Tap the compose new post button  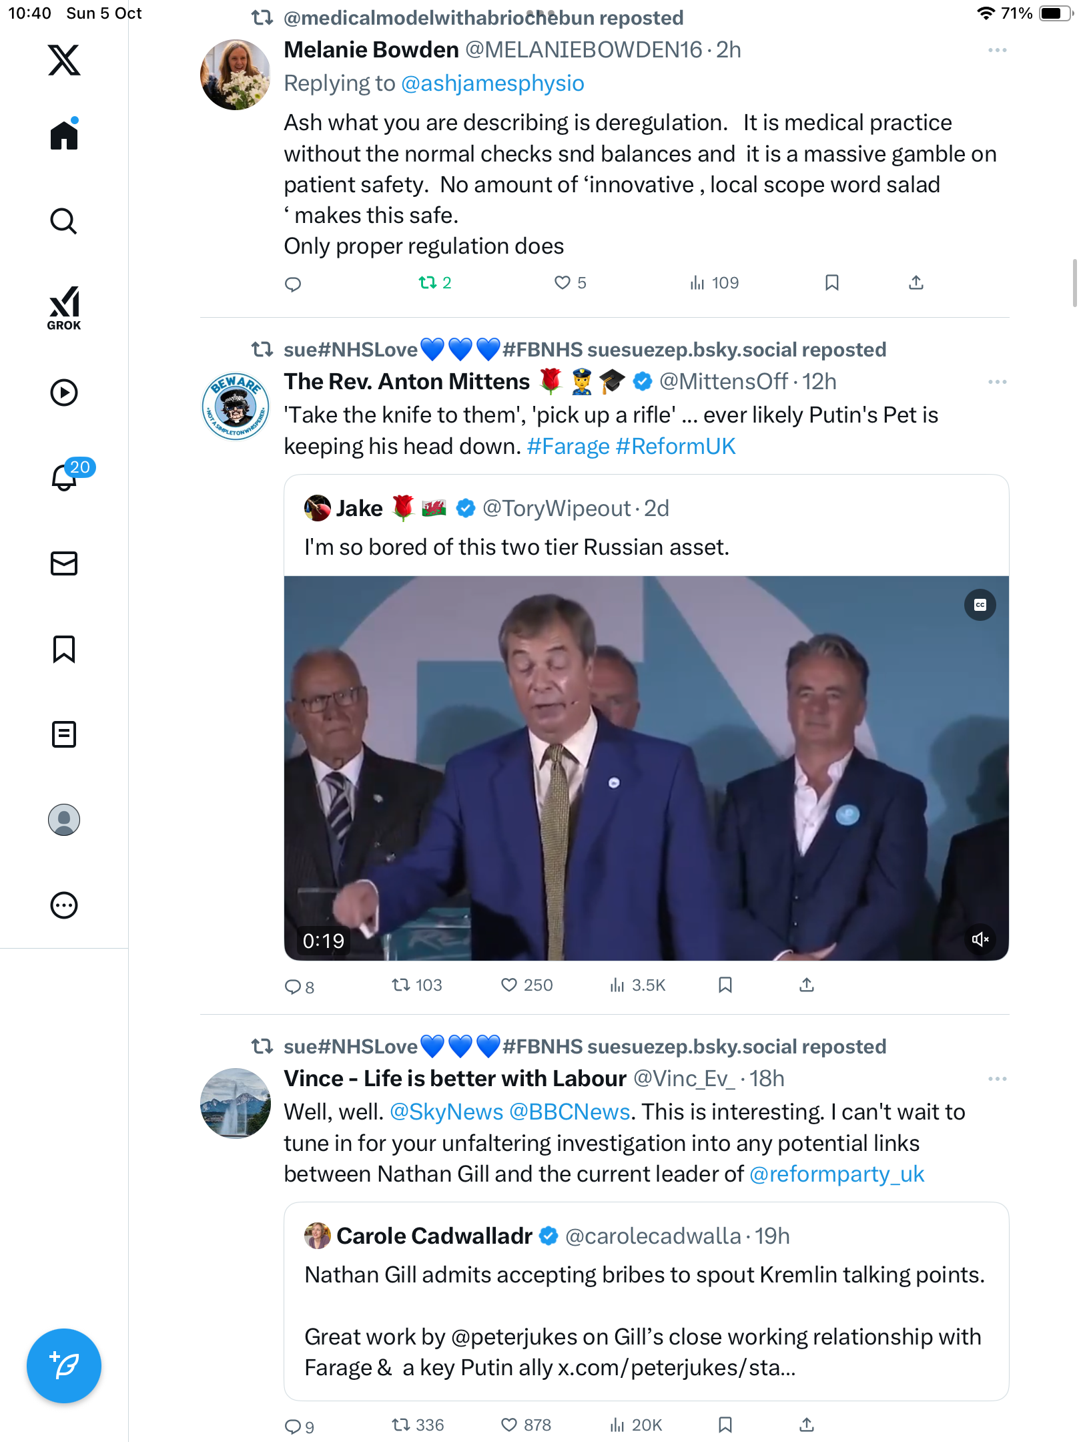(64, 1365)
